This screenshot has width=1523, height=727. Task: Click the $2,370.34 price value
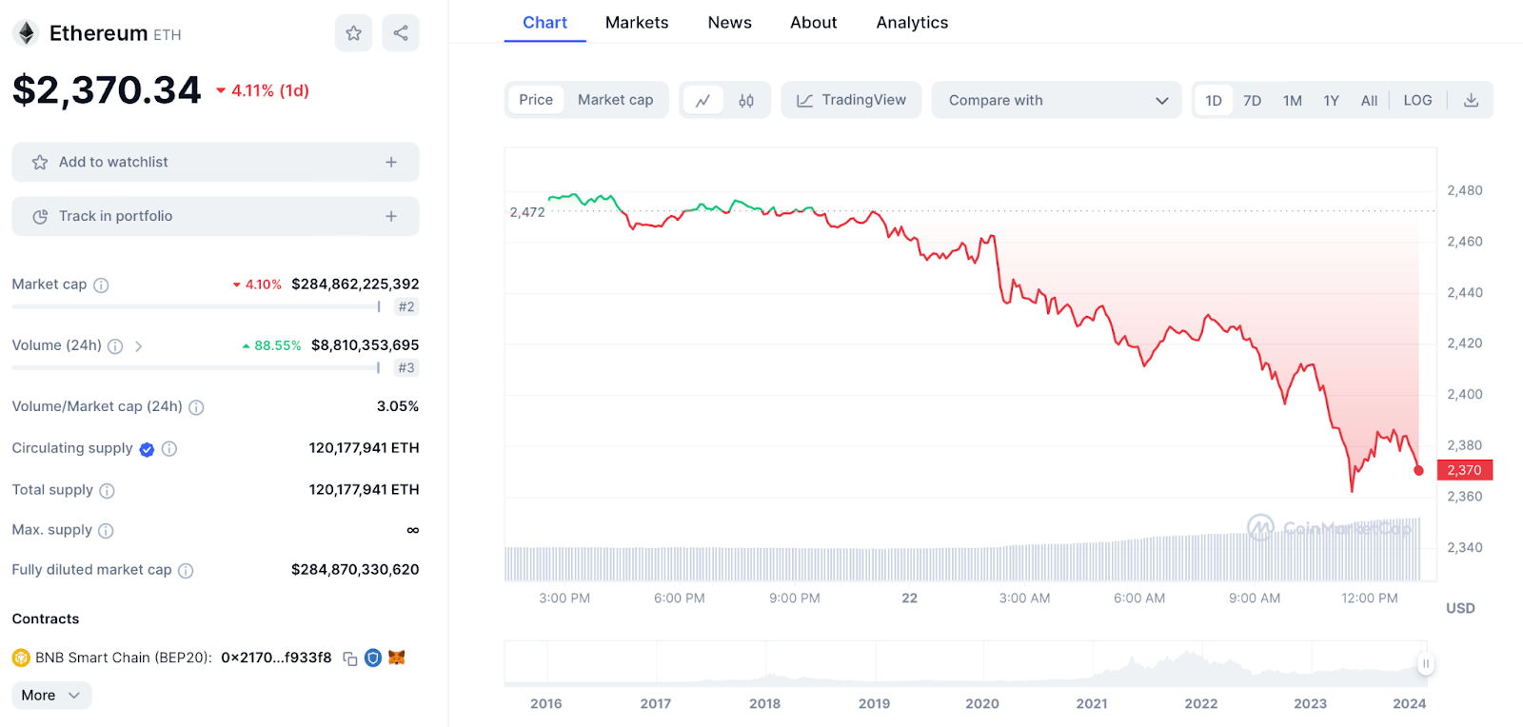pos(107,90)
